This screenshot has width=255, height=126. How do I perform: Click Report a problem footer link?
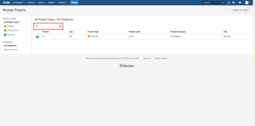[161, 58]
